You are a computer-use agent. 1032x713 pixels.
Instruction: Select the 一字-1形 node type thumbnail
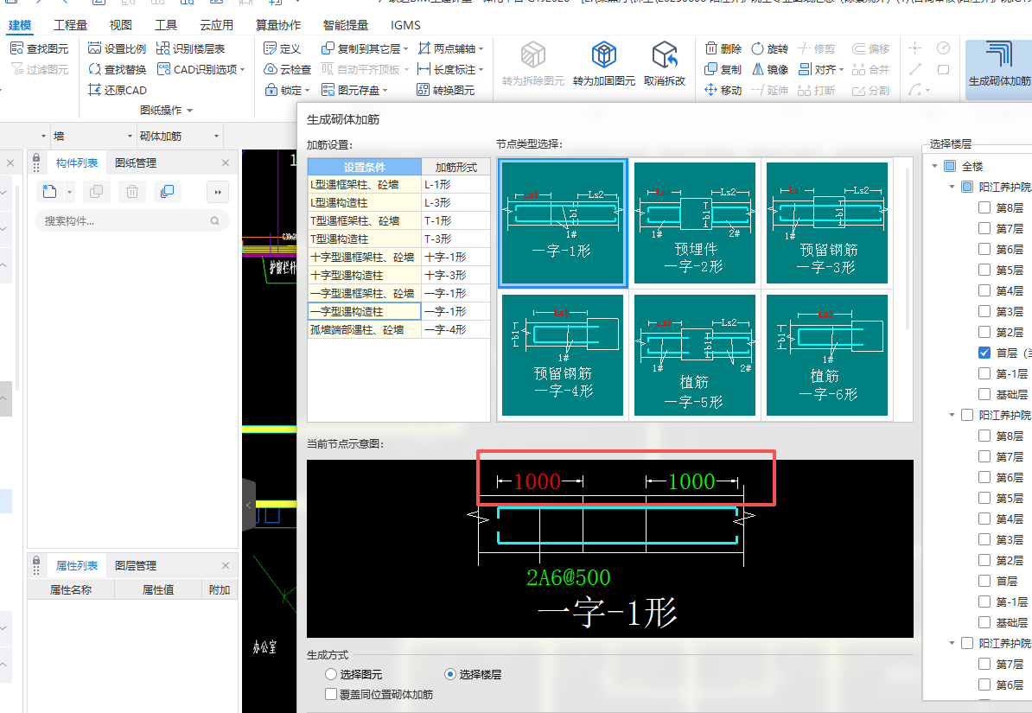click(x=563, y=222)
